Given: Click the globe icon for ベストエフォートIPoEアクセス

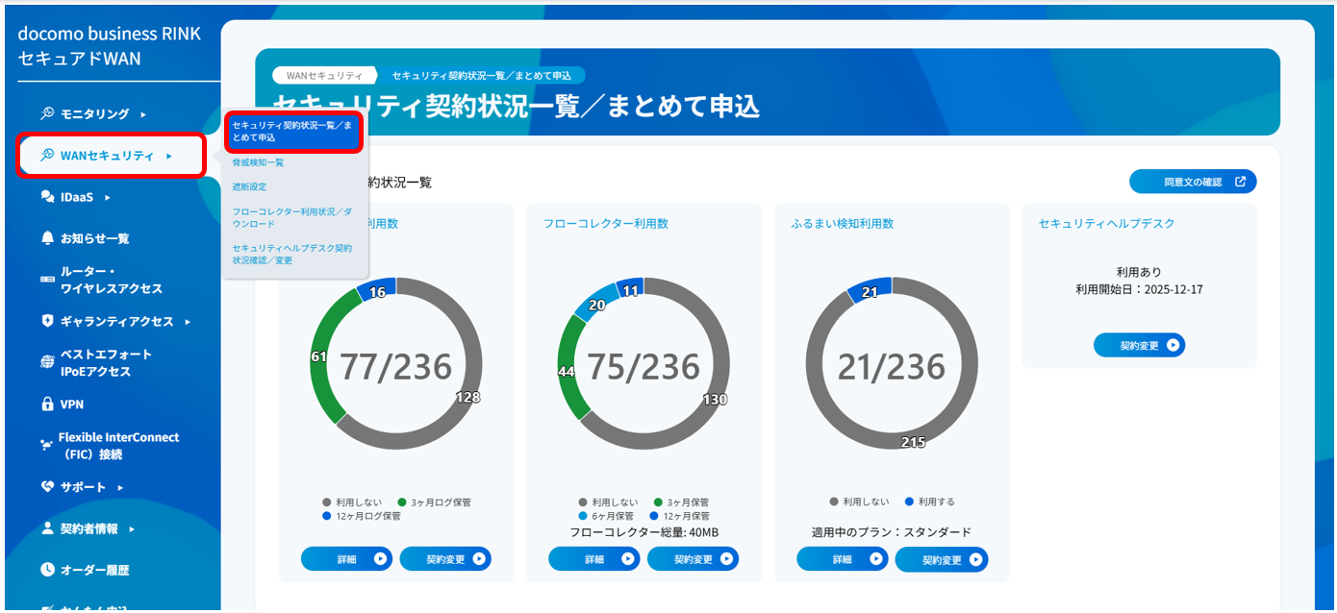Looking at the screenshot, I should 47,362.
